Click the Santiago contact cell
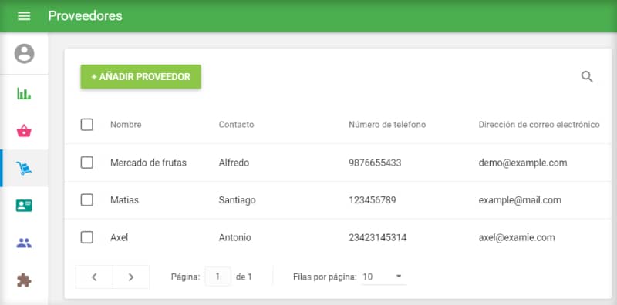Image resolution: width=617 pixels, height=305 pixels. (x=238, y=200)
